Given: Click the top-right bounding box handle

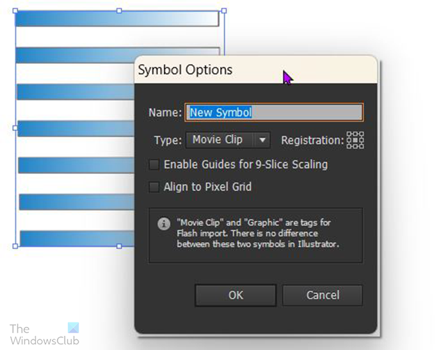Looking at the screenshot, I should (x=223, y=11).
